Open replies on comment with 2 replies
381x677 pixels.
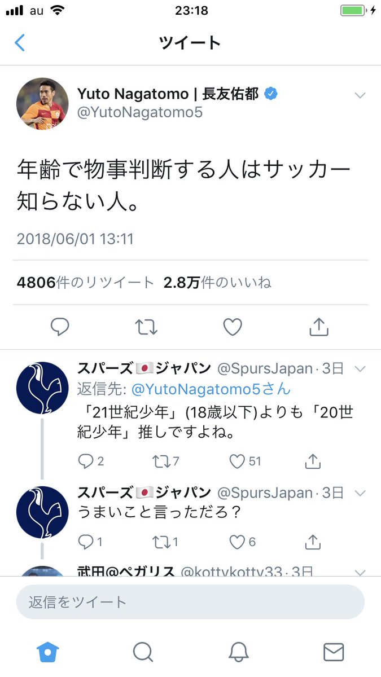91,461
